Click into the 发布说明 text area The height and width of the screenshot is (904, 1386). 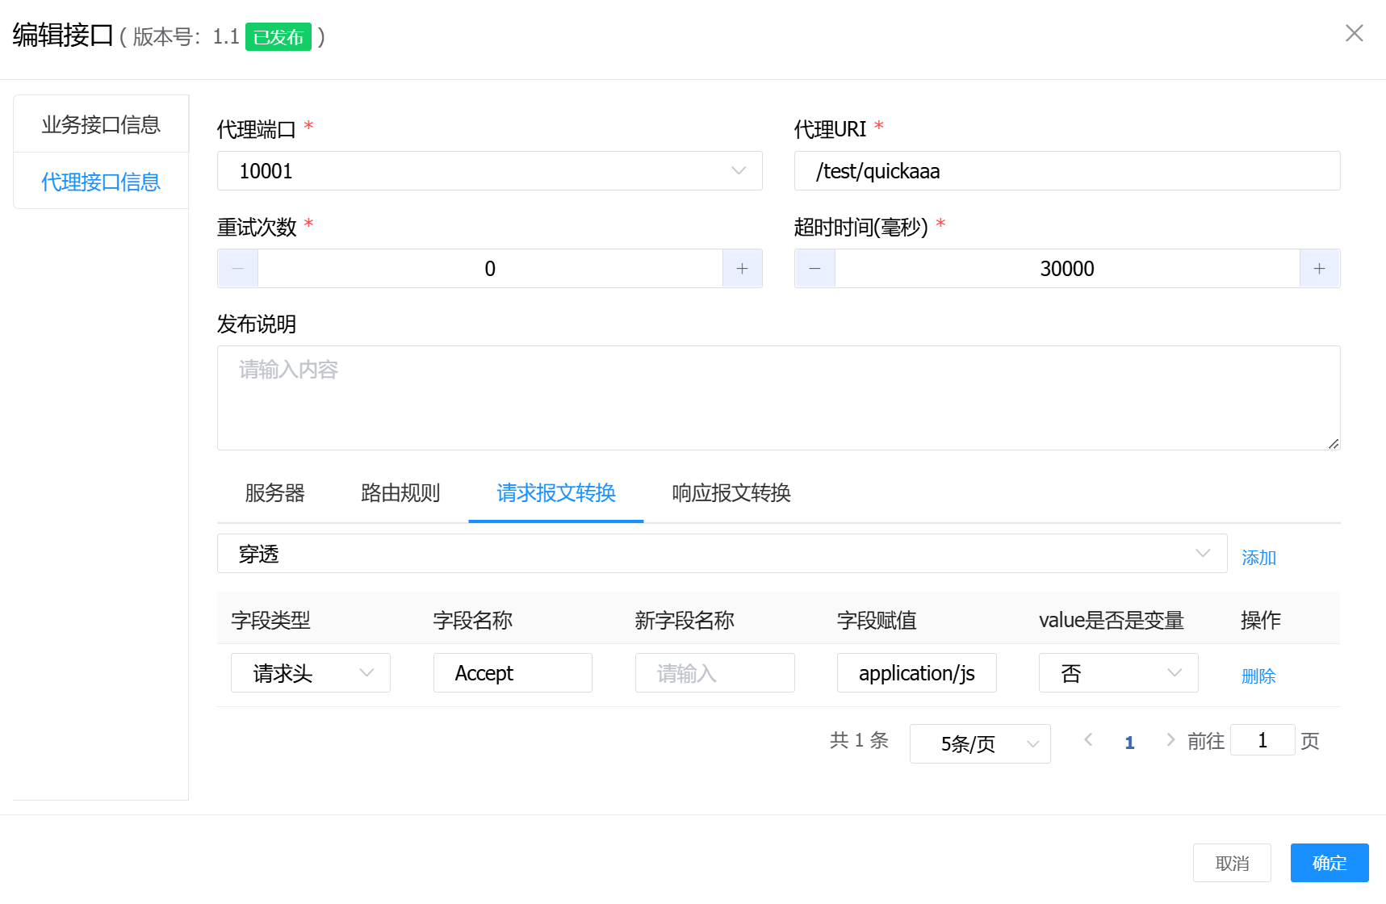778,398
